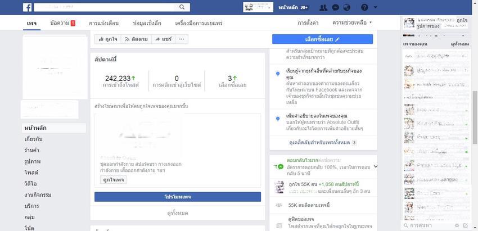
Task: Click the page vertical scrollbar
Action: (475, 117)
